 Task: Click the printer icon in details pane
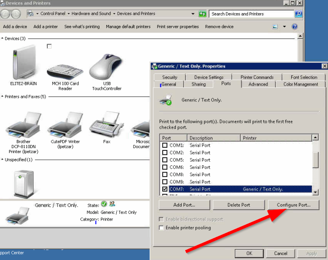coord(18,216)
